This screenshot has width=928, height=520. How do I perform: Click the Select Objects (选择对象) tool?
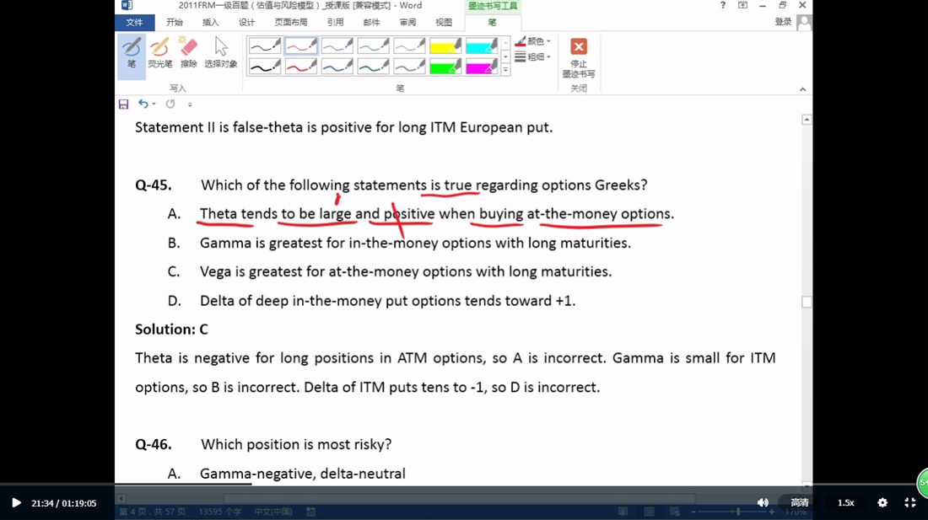[x=220, y=53]
